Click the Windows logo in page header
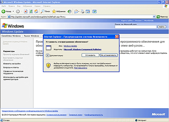This screenshot has height=122, width=169. tap(13, 26)
